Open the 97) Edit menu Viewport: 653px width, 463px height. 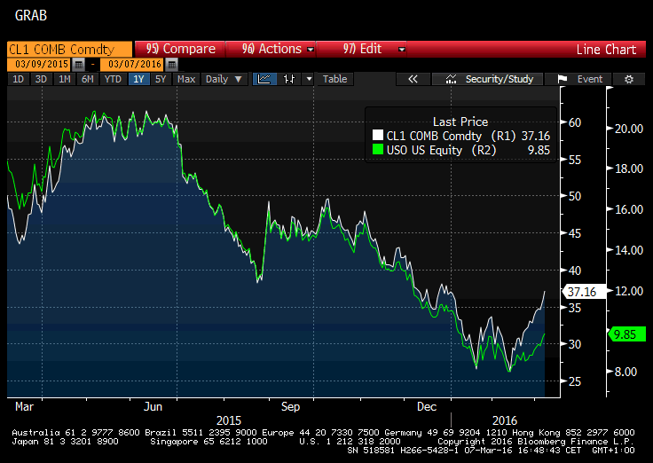point(362,49)
